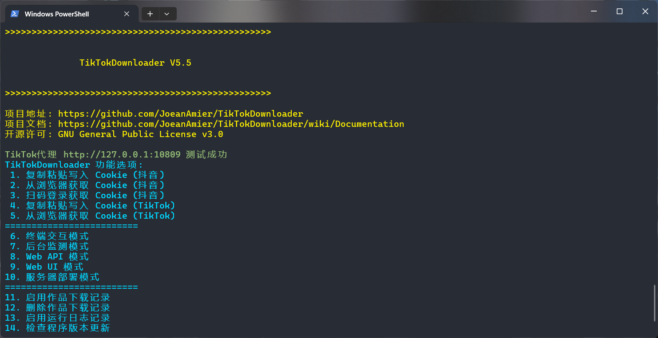
Task: Open the TikTokDownloader GitHub project address link
Action: tap(180, 114)
